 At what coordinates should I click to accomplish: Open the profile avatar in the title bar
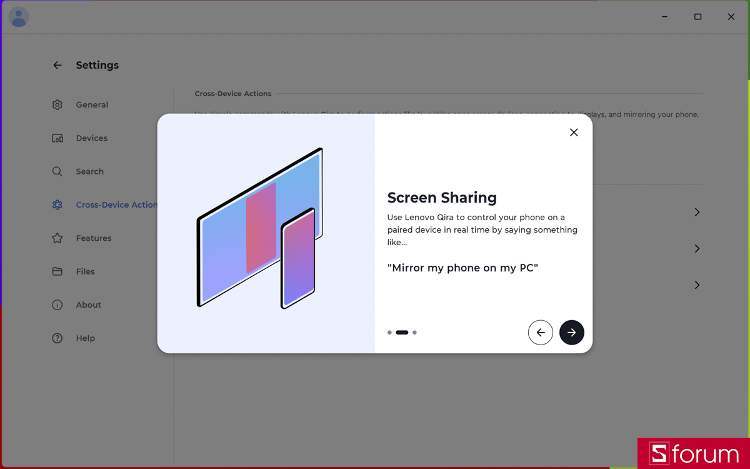pos(19,17)
